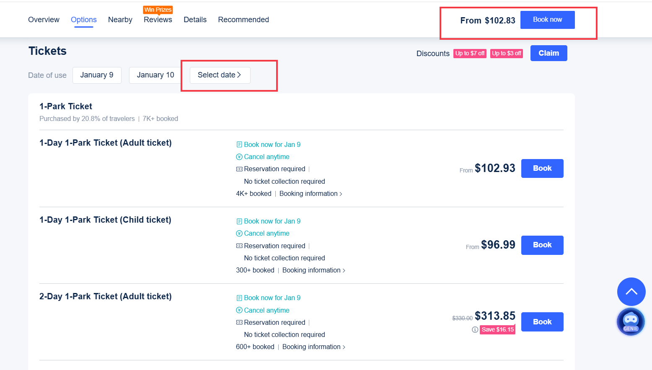The width and height of the screenshot is (652, 370).
Task: Select January 10 as date of use
Action: click(x=155, y=75)
